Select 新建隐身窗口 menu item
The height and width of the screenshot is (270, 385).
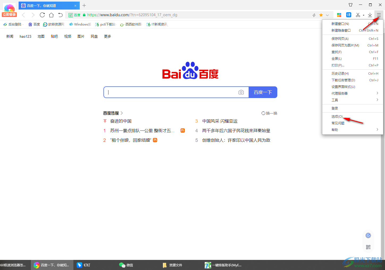click(x=352, y=31)
